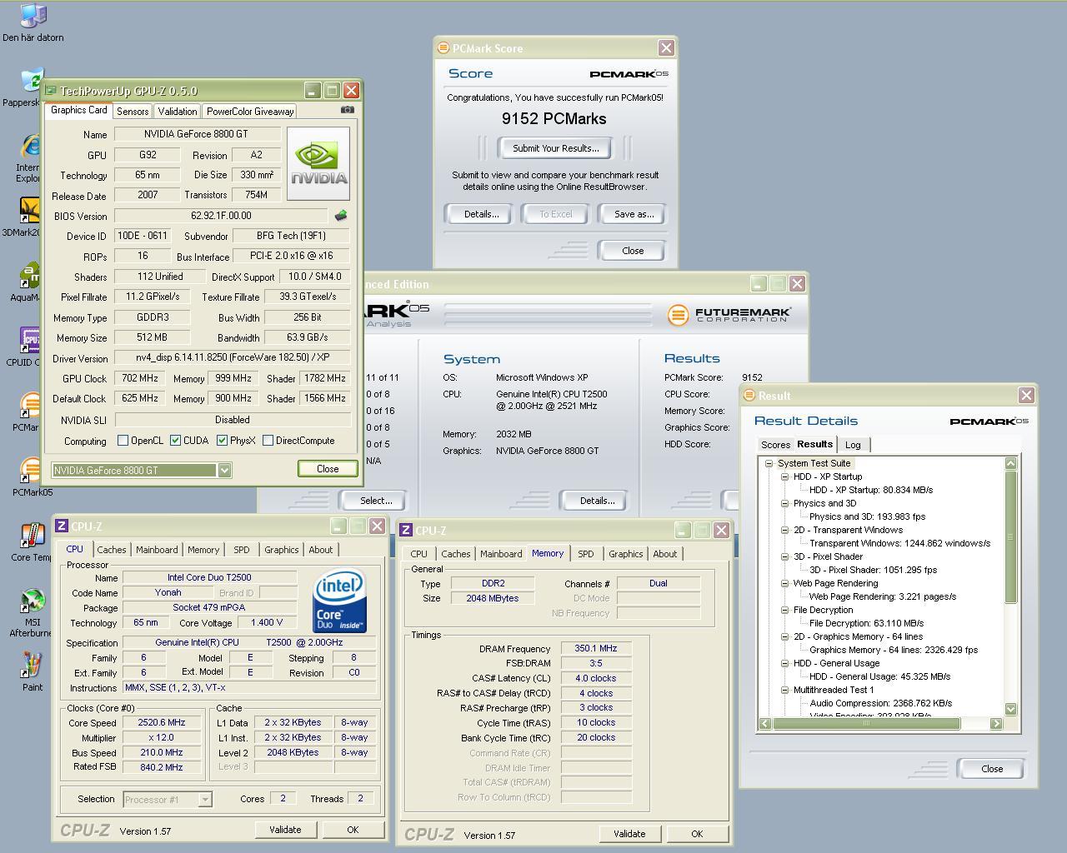
Task: Open MSI Afterburner desktop icon
Action: pos(32,613)
